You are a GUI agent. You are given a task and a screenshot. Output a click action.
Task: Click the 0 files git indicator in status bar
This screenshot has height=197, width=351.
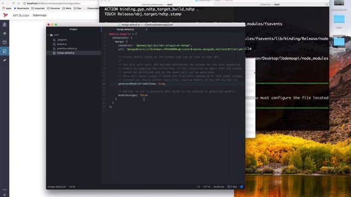click(x=232, y=187)
